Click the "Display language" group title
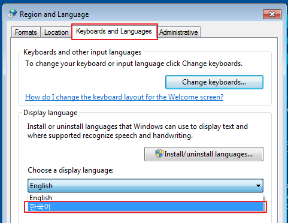 pyautogui.click(x=50, y=113)
